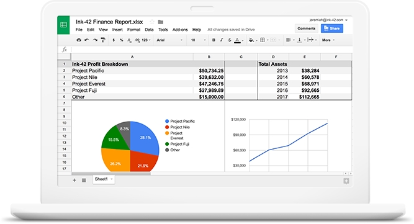The width and height of the screenshot is (414, 224).
Task: Click the Redo arrow
Action: (x=95, y=40)
